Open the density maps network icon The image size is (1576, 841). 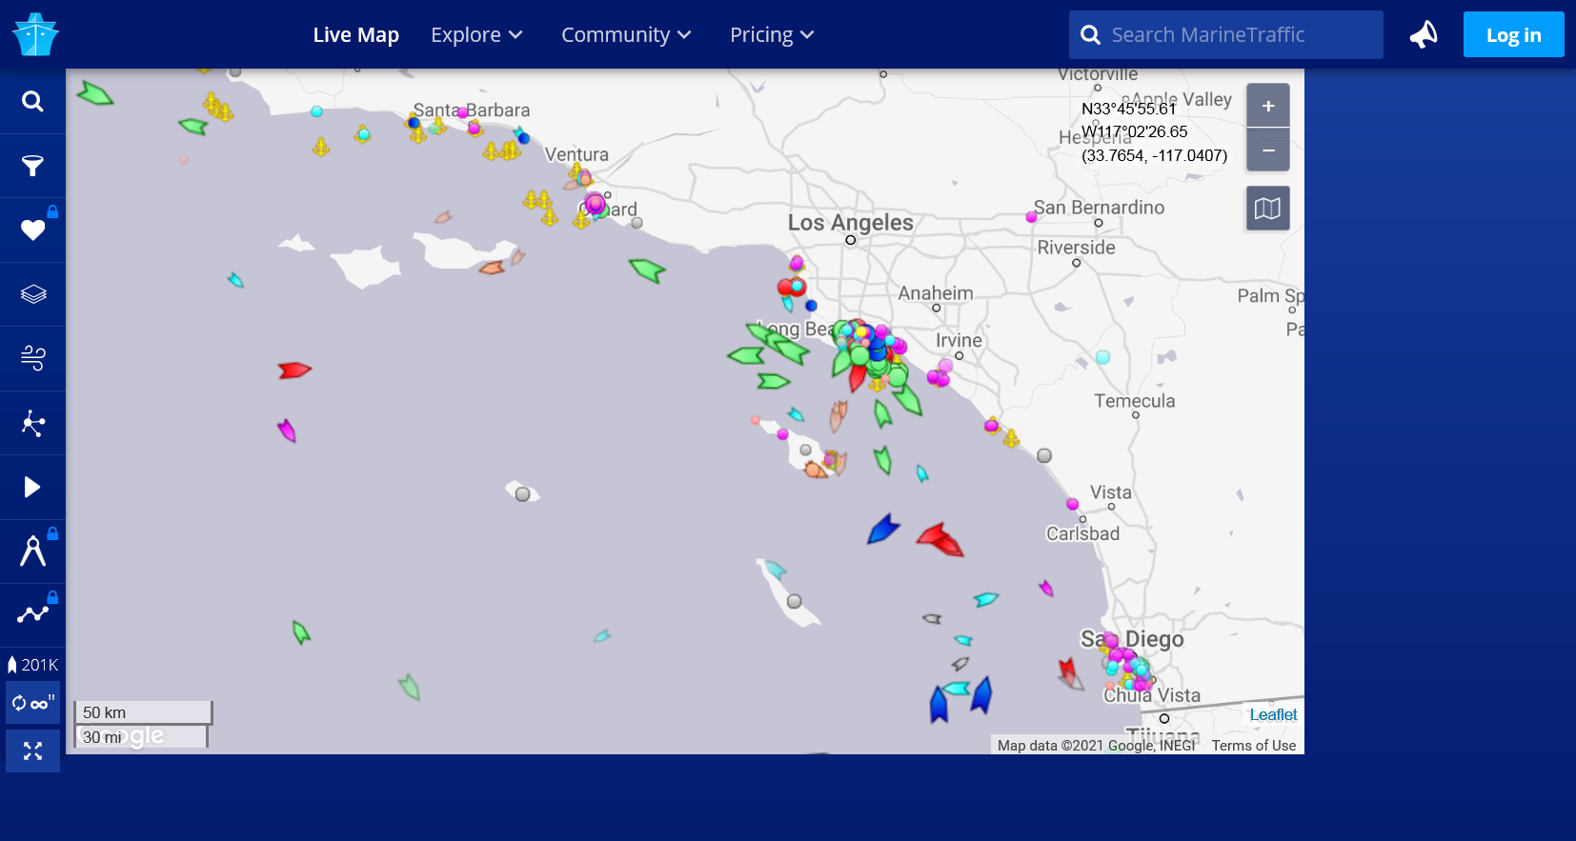point(32,423)
